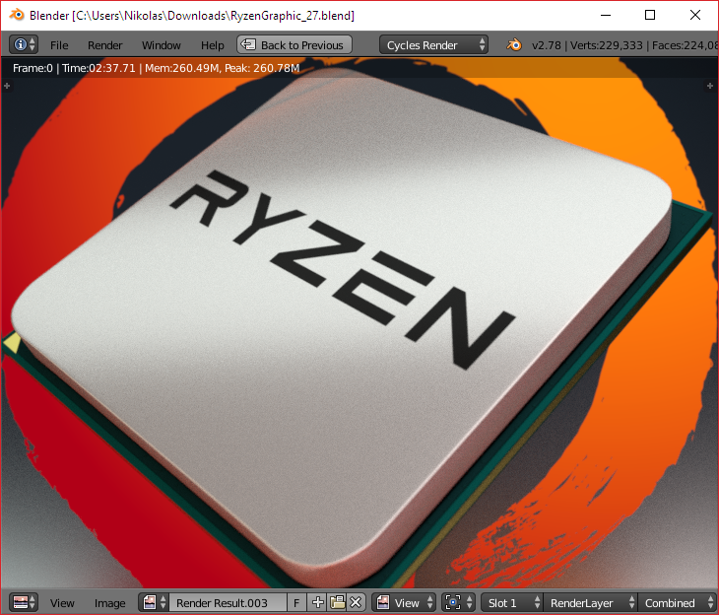This screenshot has width=719, height=615.
Task: Click the plus corner widget at top left of image area
Action: [7, 86]
